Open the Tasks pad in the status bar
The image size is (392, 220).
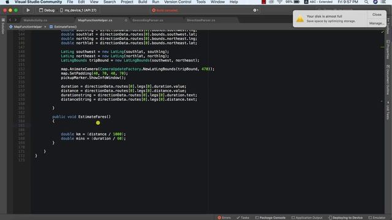(243, 218)
